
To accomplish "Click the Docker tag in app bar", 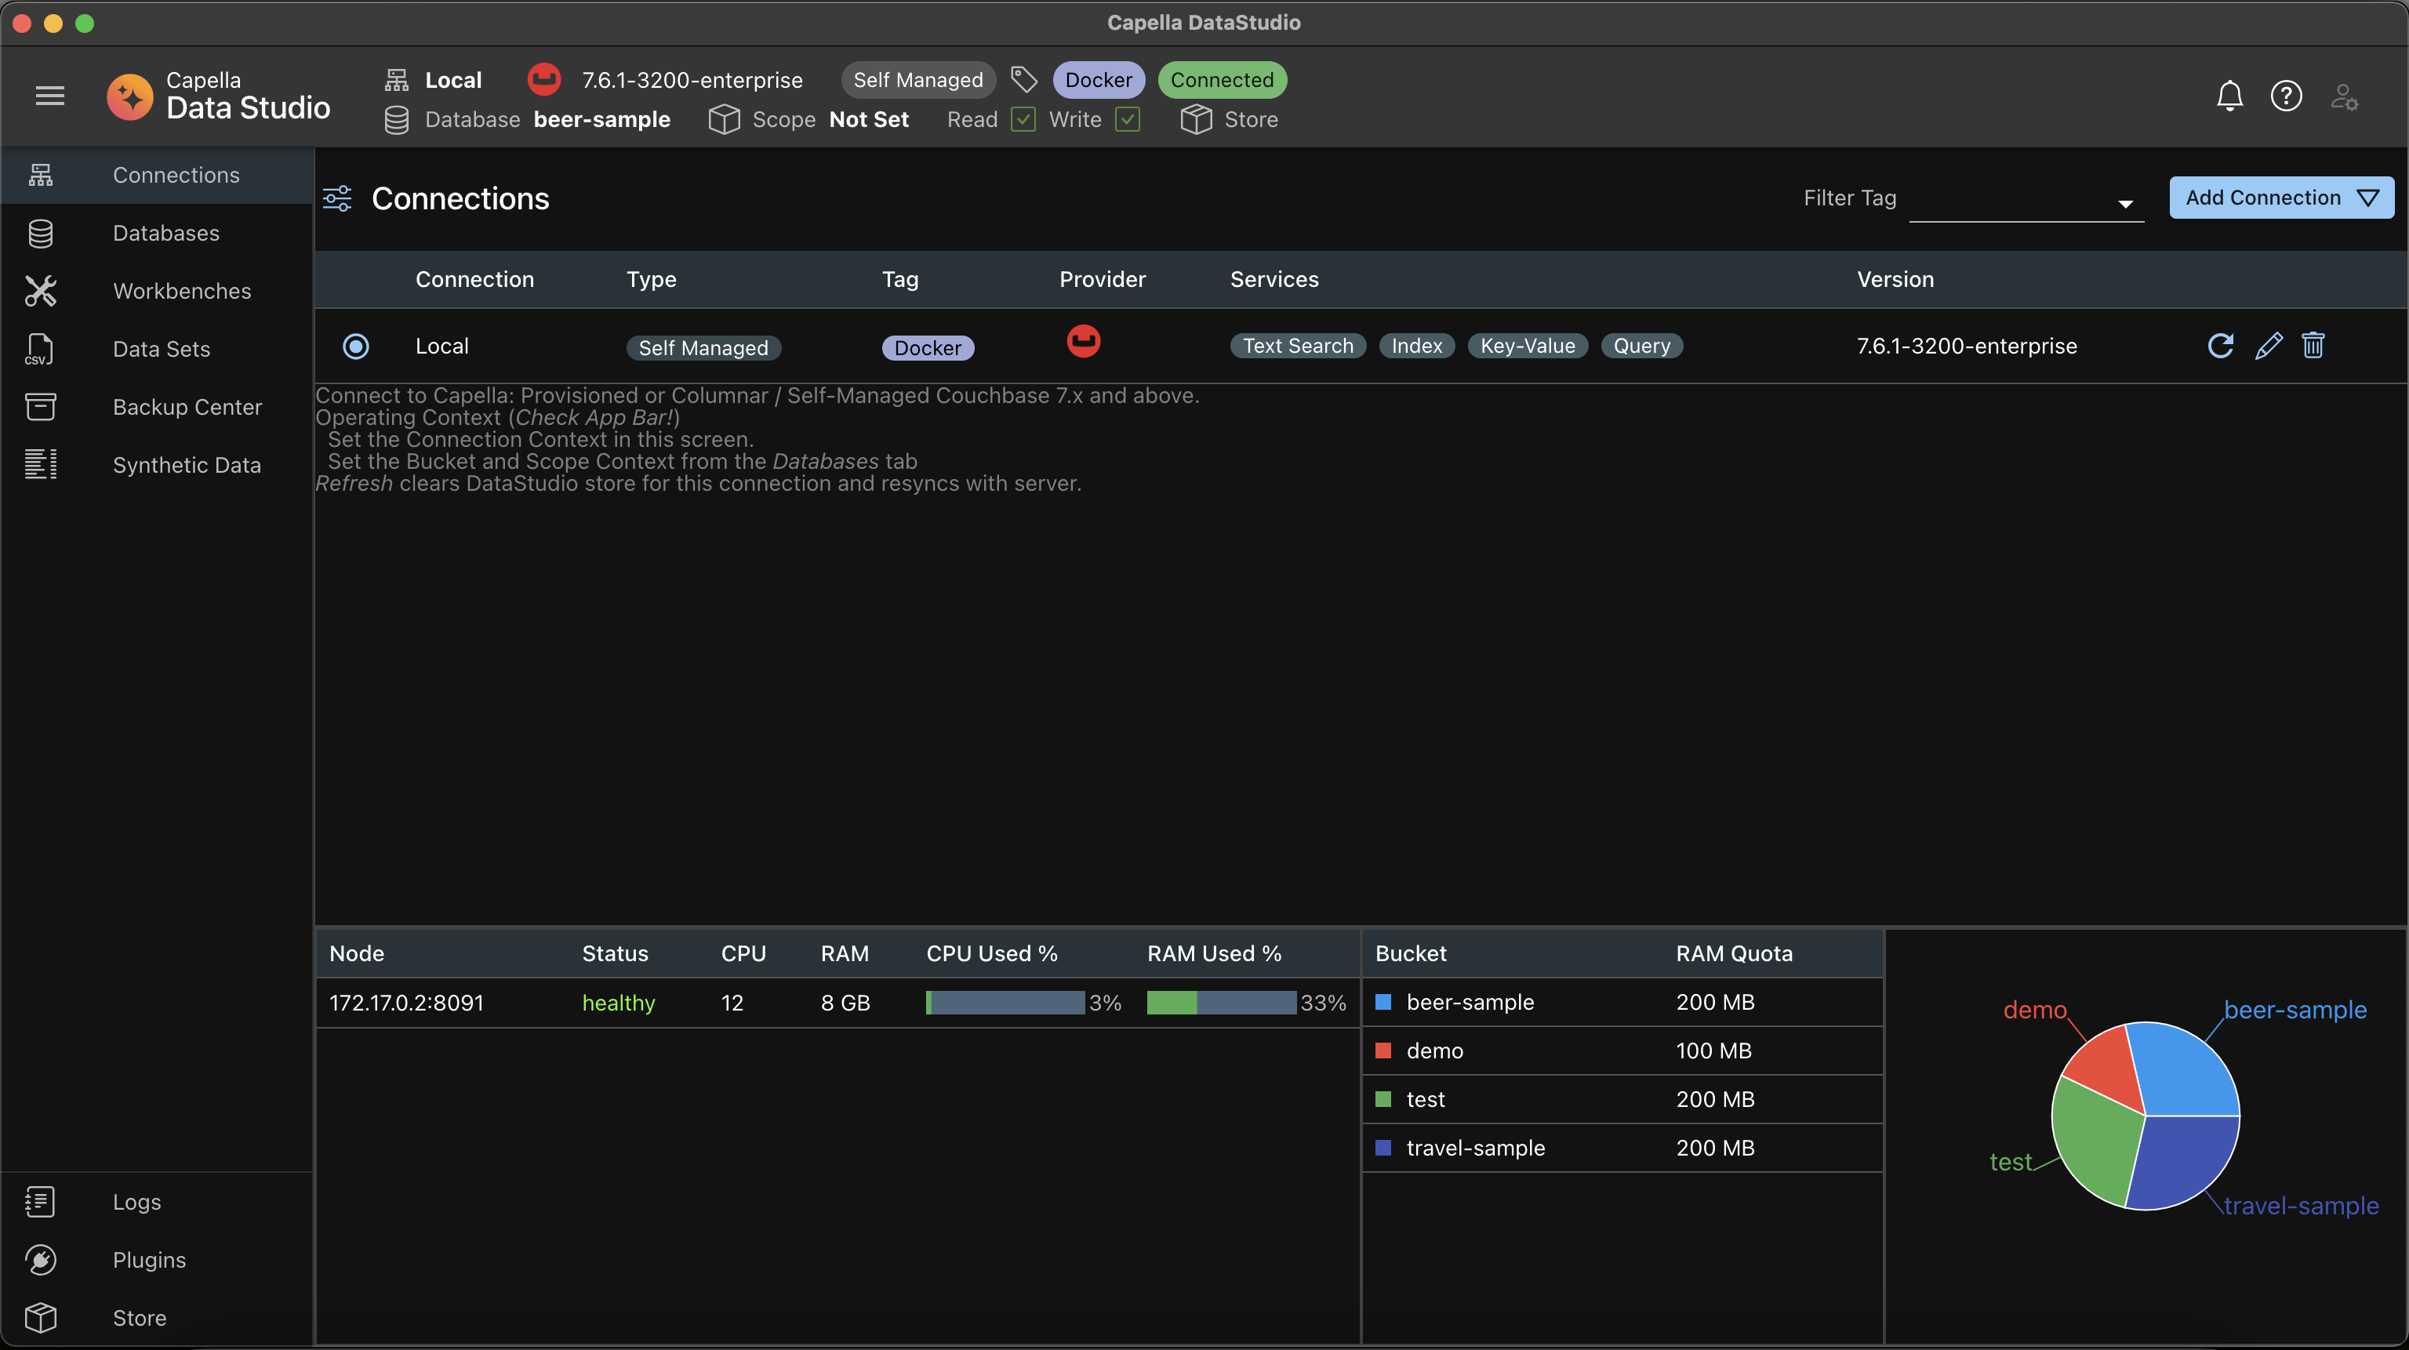I will (x=1098, y=79).
